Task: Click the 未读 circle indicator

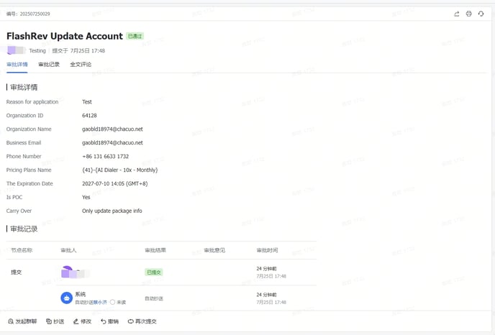Action: click(112, 302)
